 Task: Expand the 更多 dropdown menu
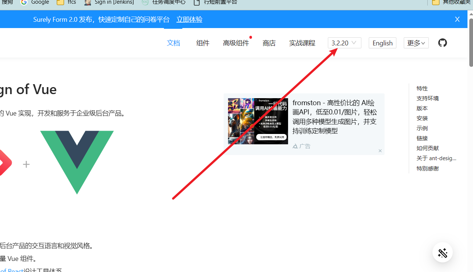pyautogui.click(x=416, y=43)
